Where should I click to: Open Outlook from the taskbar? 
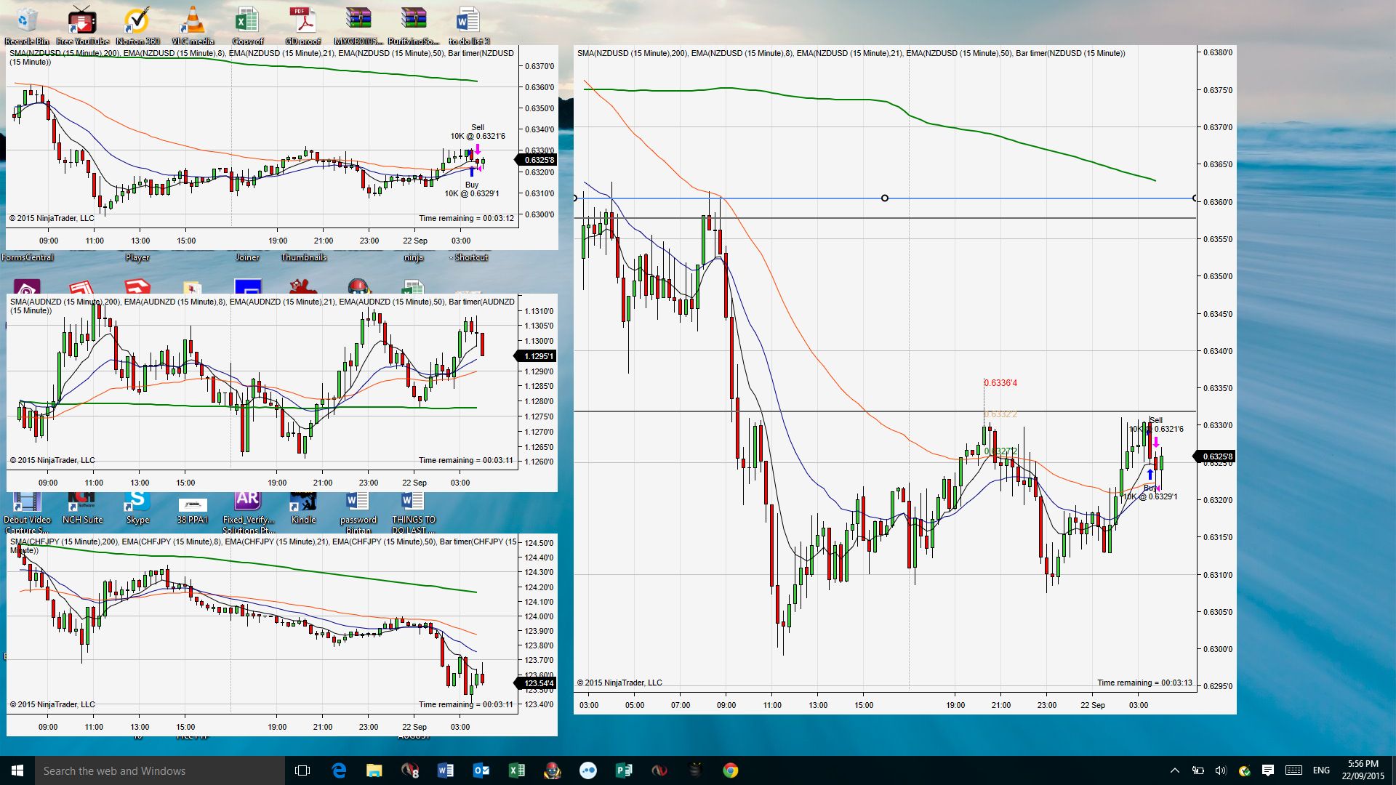[481, 770]
